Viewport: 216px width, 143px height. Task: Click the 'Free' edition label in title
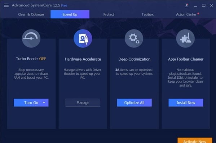pos(64,5)
